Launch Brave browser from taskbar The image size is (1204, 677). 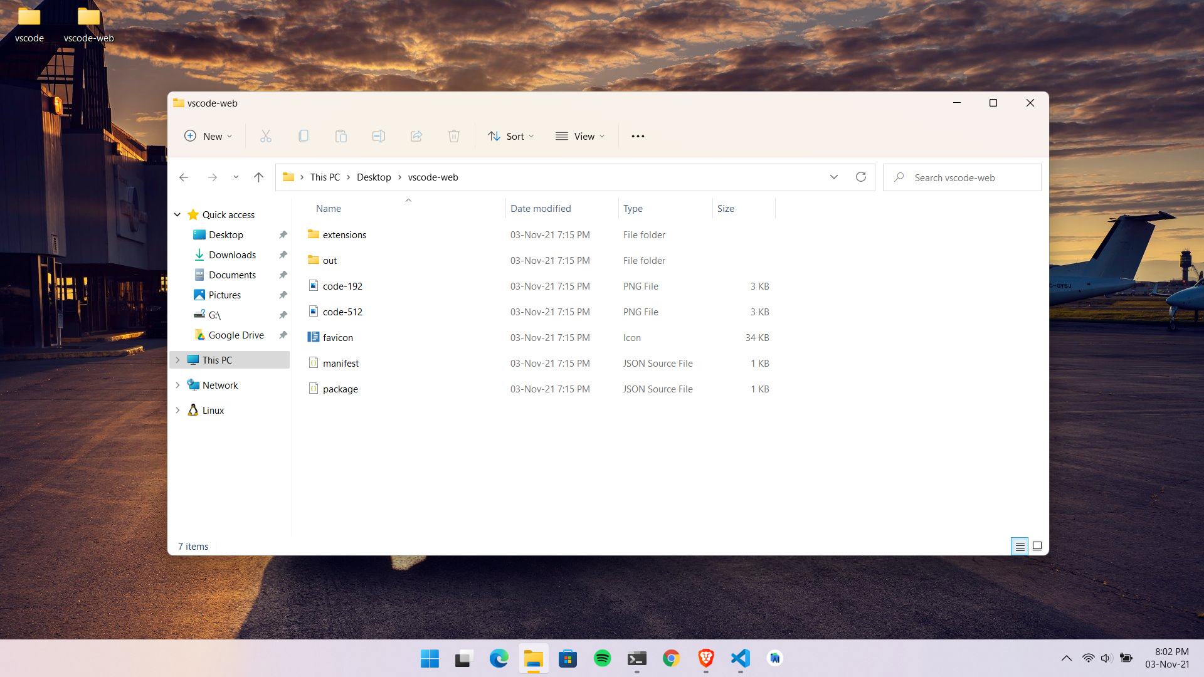(x=706, y=658)
